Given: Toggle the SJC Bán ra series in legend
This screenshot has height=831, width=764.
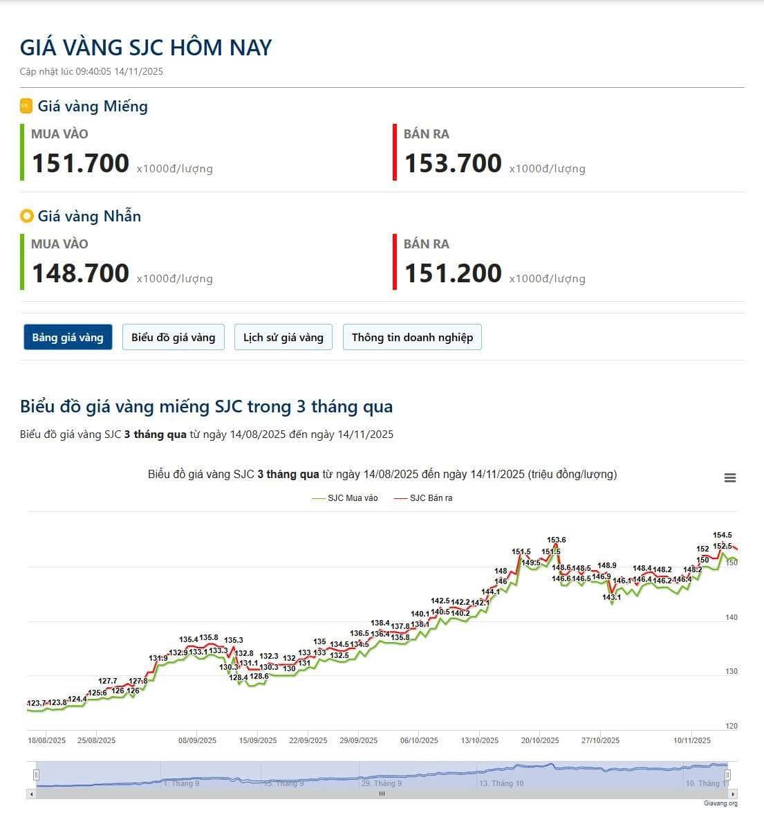Looking at the screenshot, I should (x=423, y=498).
